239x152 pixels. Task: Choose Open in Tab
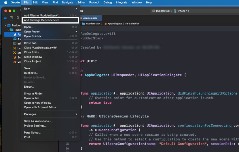pos(50,98)
